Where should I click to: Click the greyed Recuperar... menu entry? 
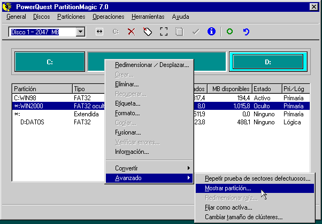click(149, 94)
